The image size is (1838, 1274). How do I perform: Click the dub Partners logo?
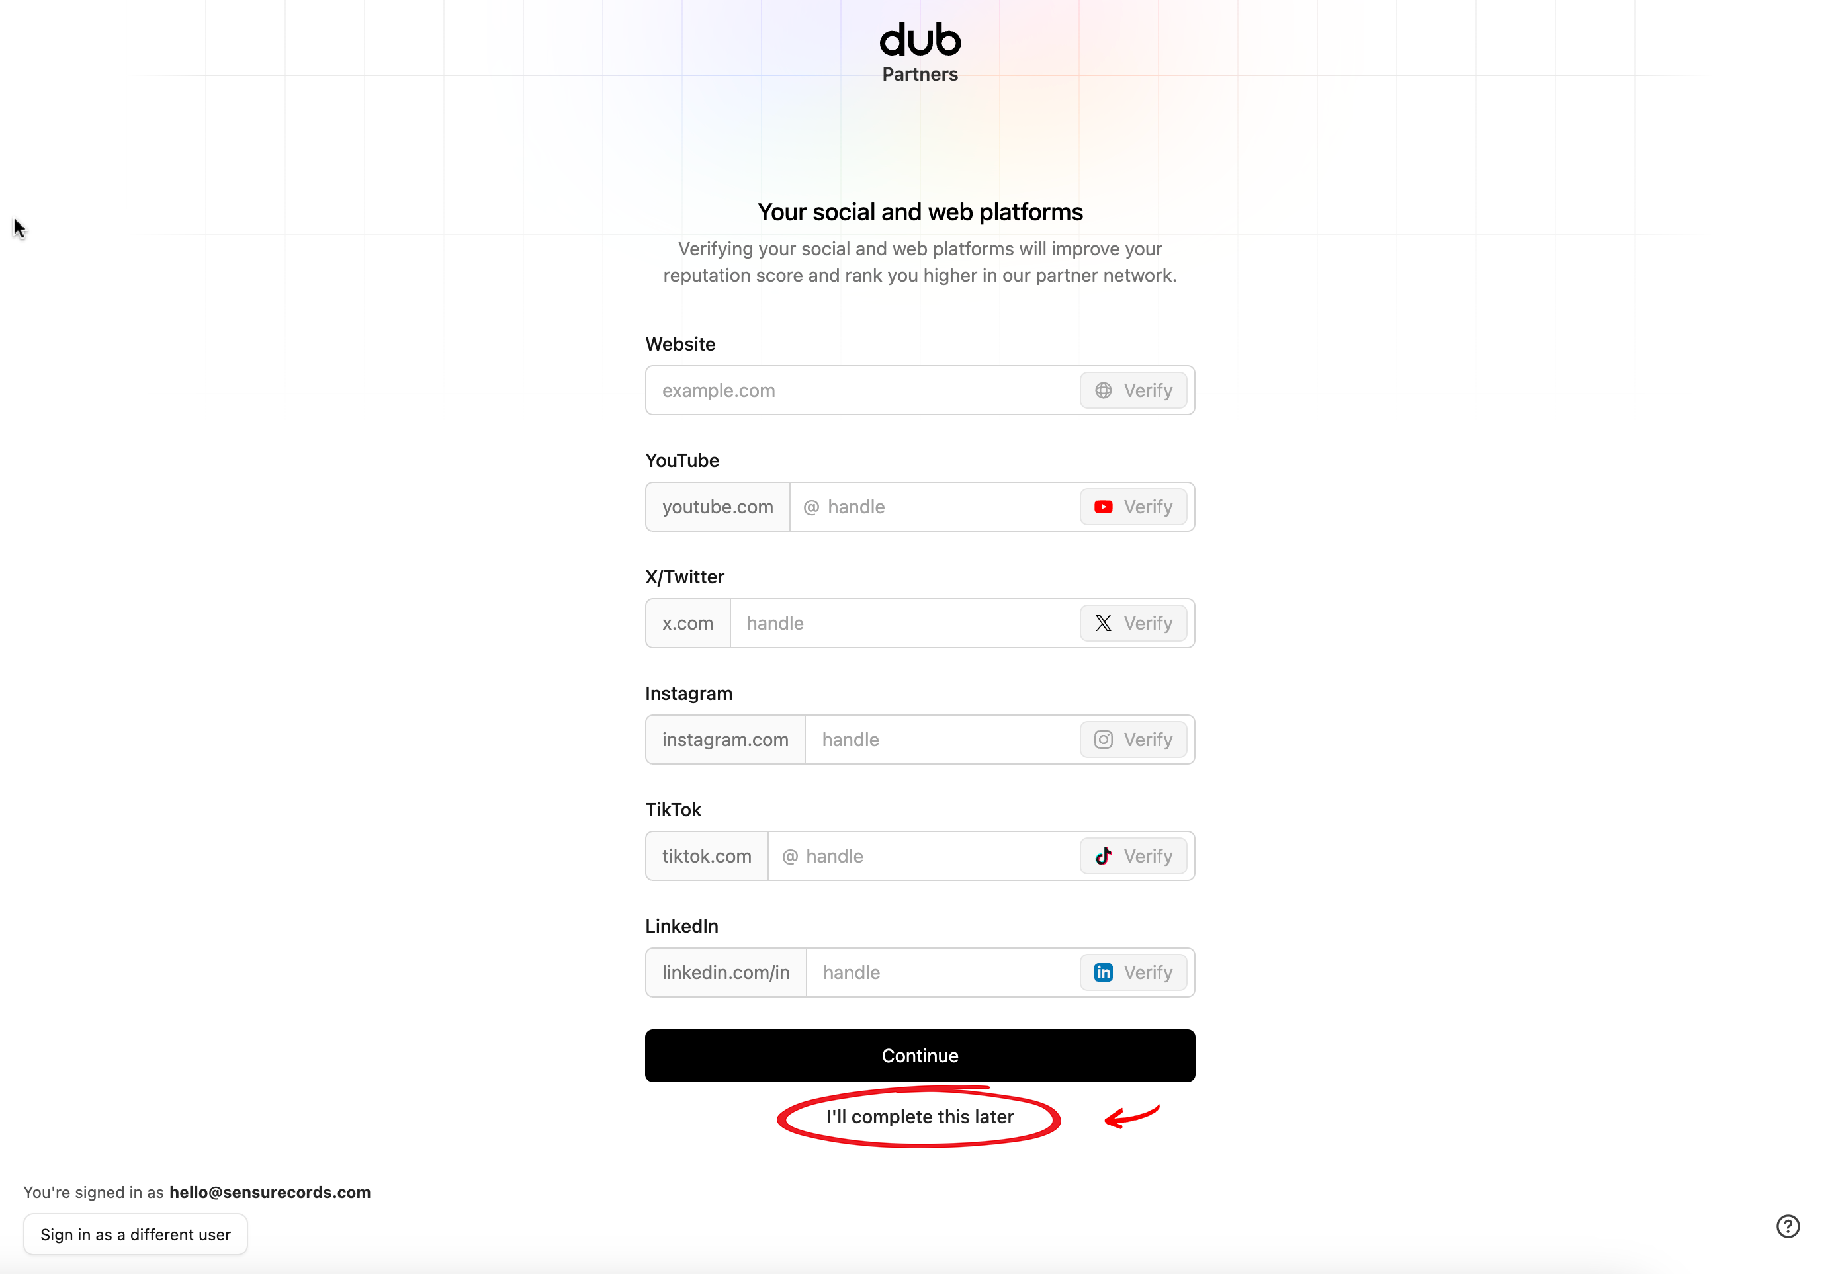pos(919,52)
